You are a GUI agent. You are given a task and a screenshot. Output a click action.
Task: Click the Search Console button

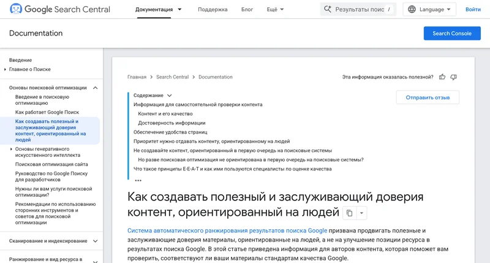pos(452,34)
